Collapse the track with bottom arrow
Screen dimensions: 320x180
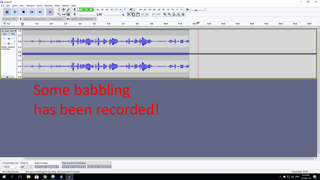tap(7, 77)
